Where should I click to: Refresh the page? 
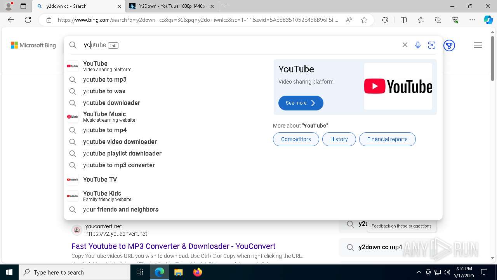click(28, 20)
